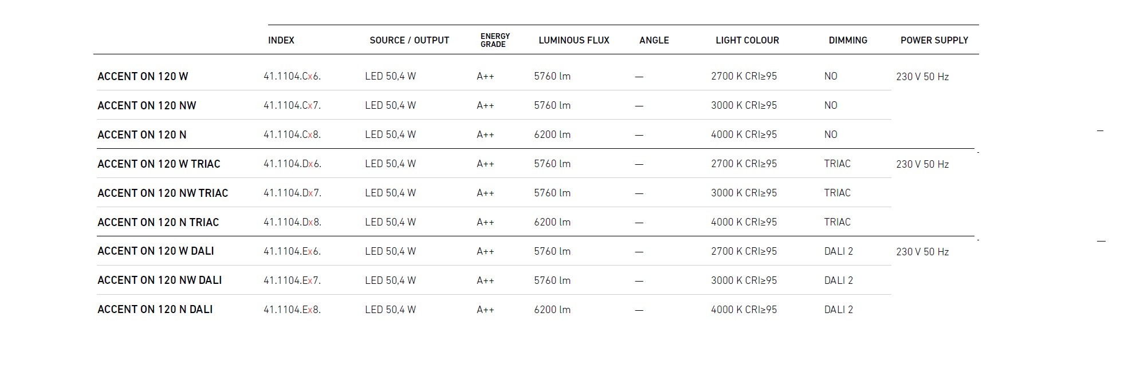This screenshot has width=1128, height=368.
Task: Select the ACCENT ON 120 N row name
Action: [142, 134]
